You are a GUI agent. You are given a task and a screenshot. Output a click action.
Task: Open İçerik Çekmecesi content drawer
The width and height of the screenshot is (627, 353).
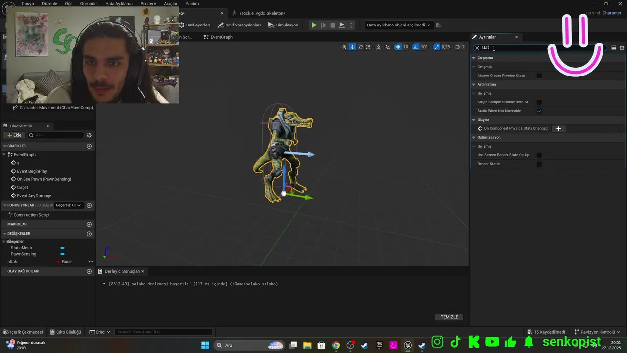pos(23,332)
